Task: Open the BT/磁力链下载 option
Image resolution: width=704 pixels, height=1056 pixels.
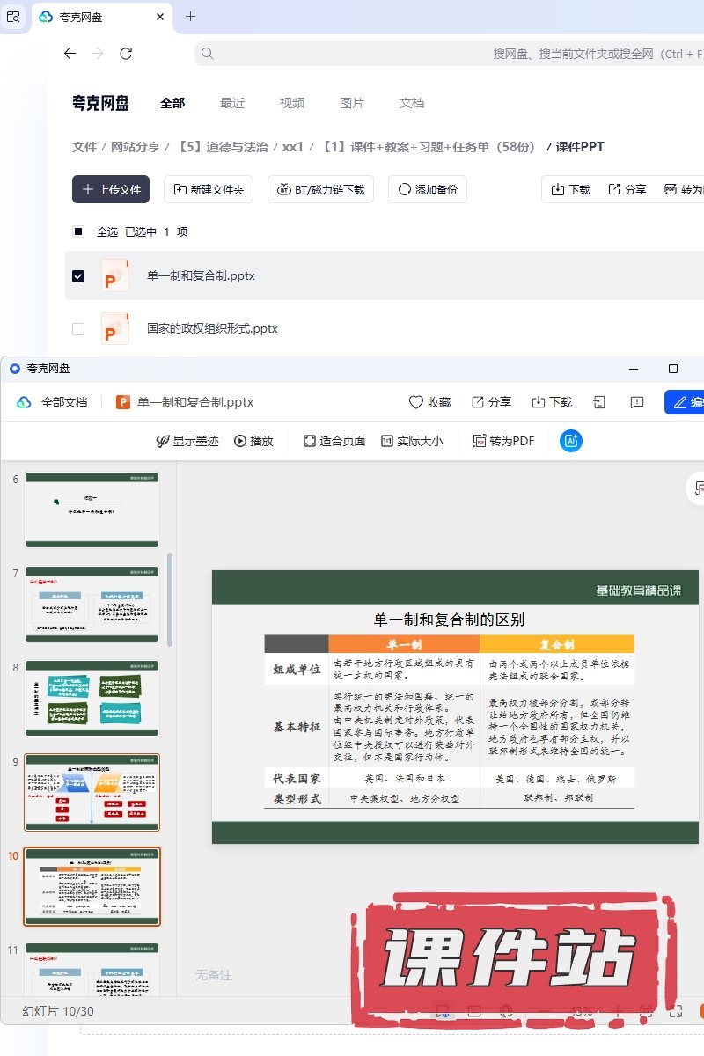Action: click(321, 189)
